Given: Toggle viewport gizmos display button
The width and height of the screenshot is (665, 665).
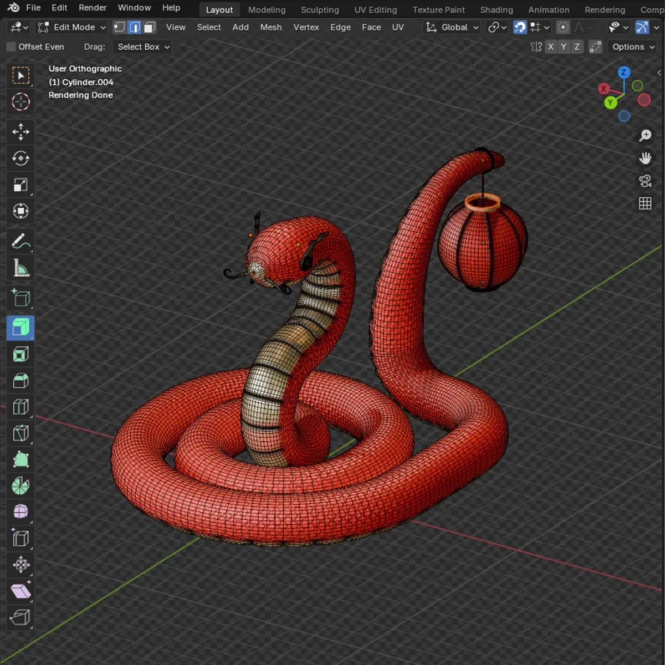Looking at the screenshot, I should pos(642,27).
